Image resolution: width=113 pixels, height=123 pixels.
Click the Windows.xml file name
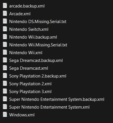pyautogui.click(x=22, y=115)
